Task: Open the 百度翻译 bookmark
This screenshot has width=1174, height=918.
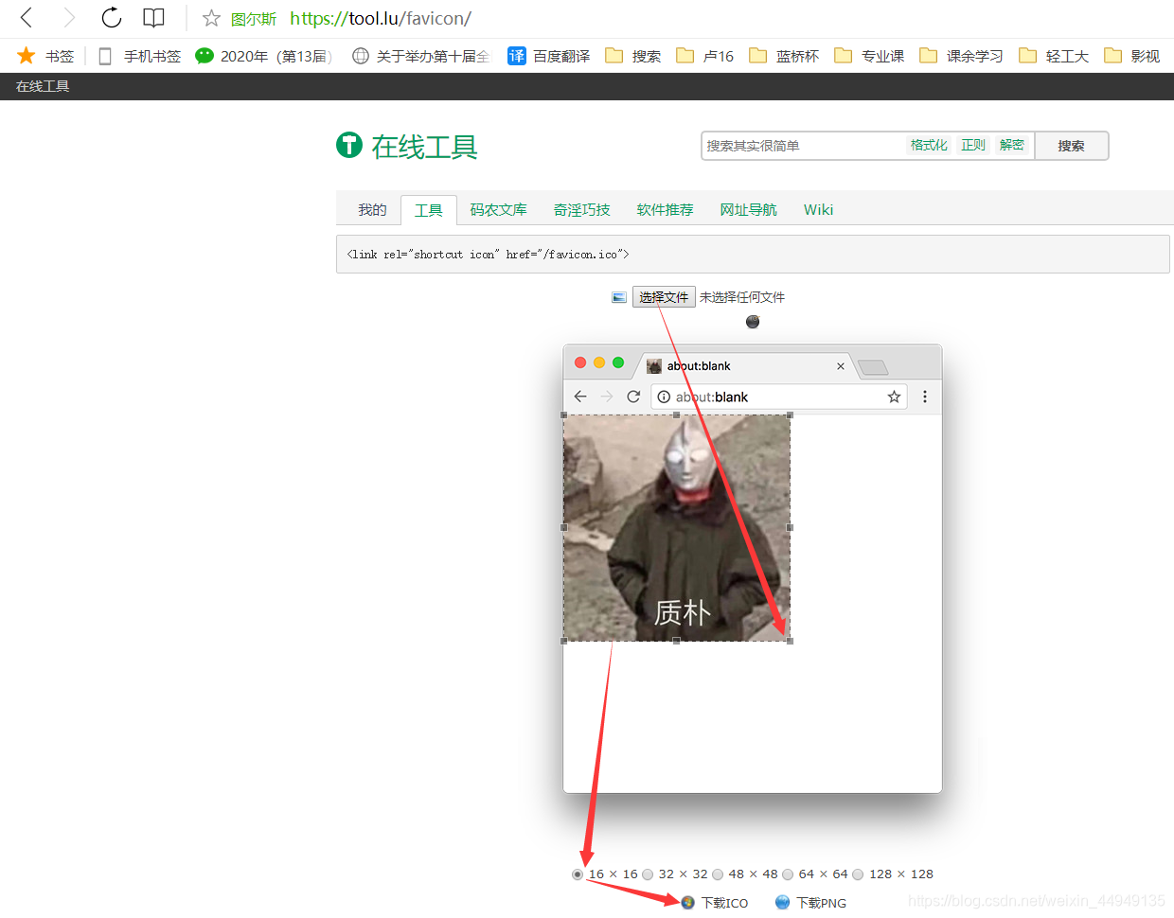Action: 549,56
